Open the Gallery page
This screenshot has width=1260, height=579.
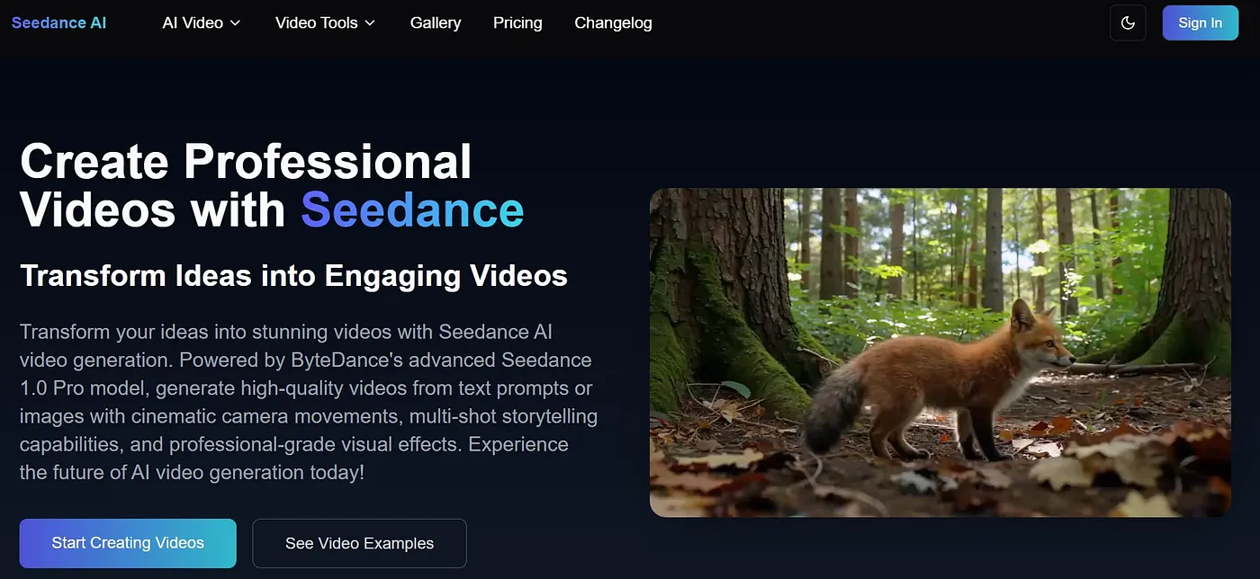tap(436, 22)
